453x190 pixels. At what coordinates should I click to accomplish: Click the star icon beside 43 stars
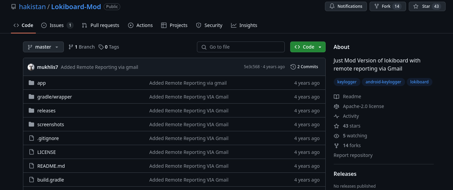point(336,126)
